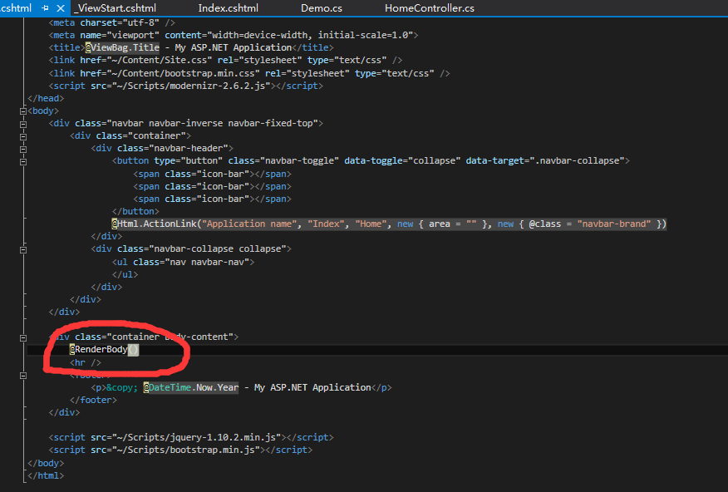Click the closing </body> tag
728x492 pixels.
tap(46, 463)
